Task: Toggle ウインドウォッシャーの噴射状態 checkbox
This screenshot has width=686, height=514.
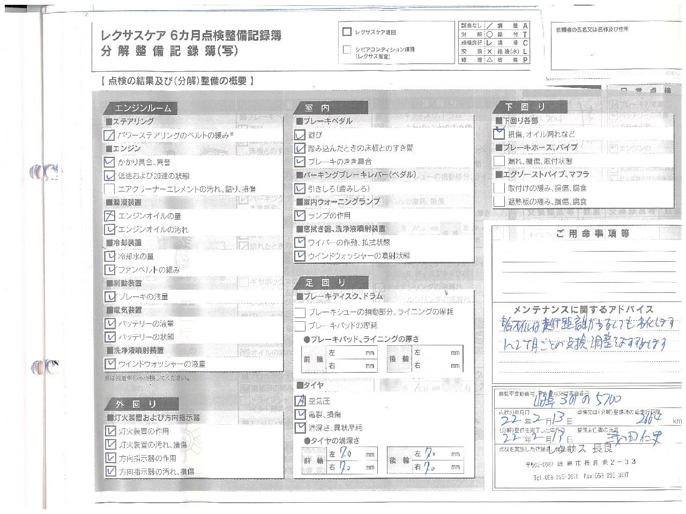Action: coord(300,256)
